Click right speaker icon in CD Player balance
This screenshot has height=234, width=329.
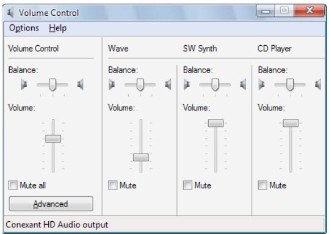(x=318, y=85)
